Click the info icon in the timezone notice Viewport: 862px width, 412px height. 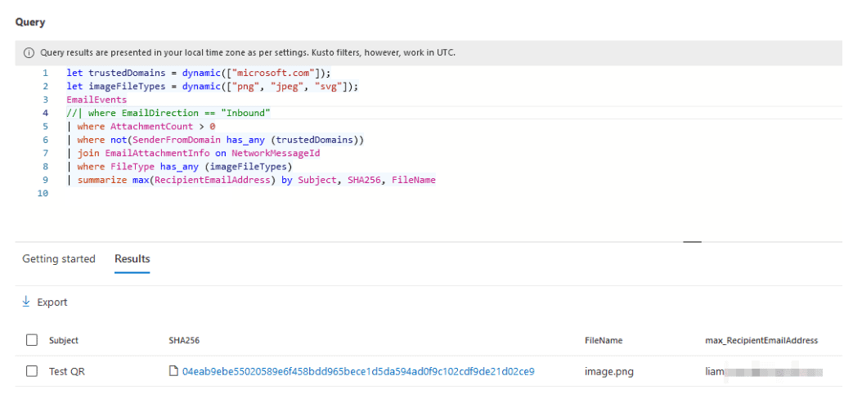click(x=29, y=53)
